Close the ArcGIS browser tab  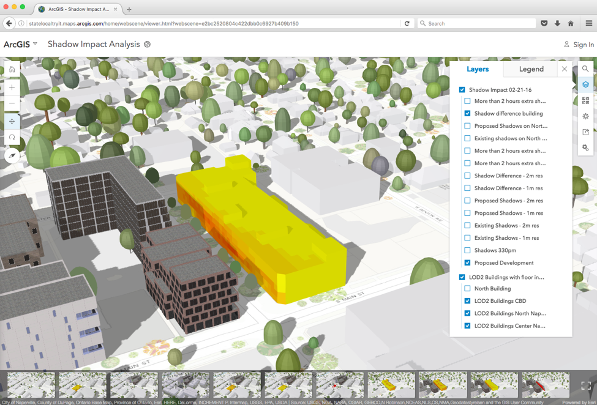pos(115,9)
